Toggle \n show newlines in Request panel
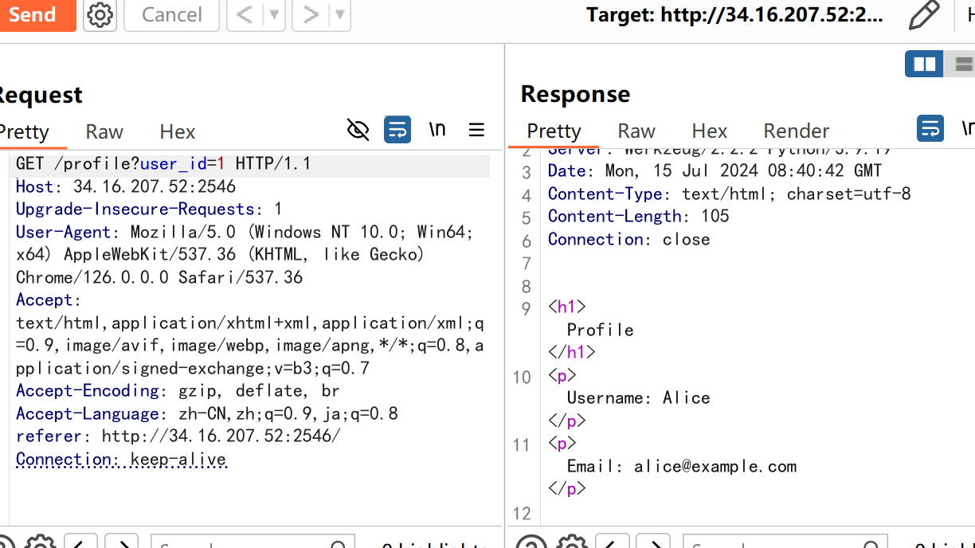Screen dimensions: 975x548 [437, 129]
